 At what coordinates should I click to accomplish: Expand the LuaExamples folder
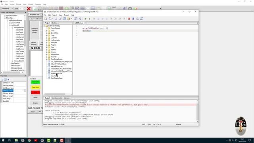tap(47, 40)
